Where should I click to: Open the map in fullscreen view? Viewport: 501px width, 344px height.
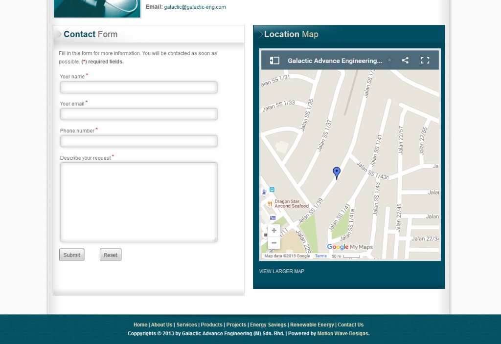(x=425, y=61)
